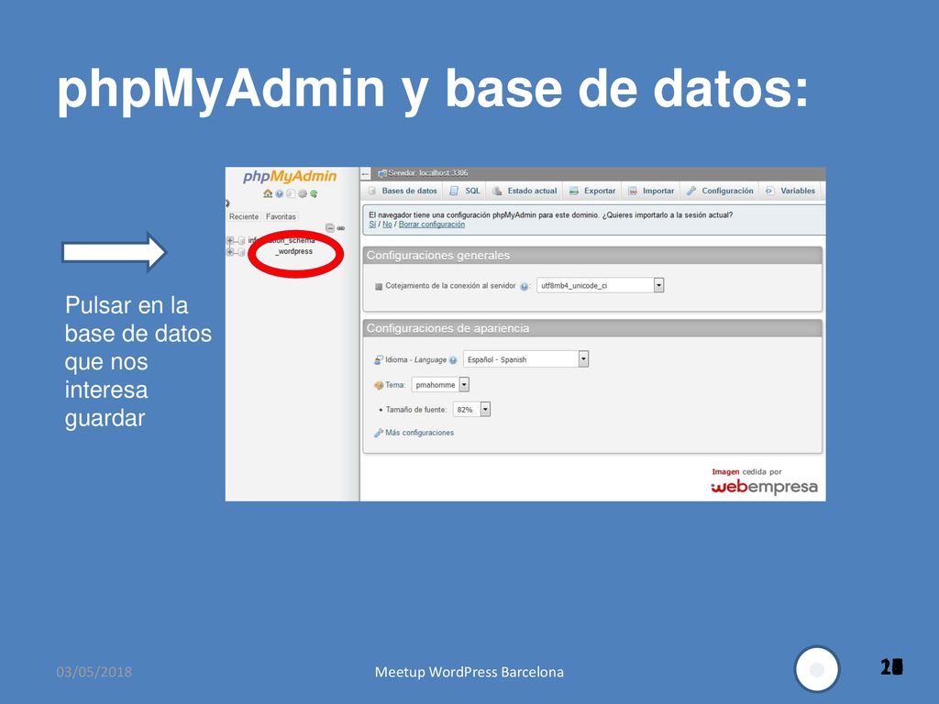Select the Favoritas tab in sidebar

click(x=281, y=216)
